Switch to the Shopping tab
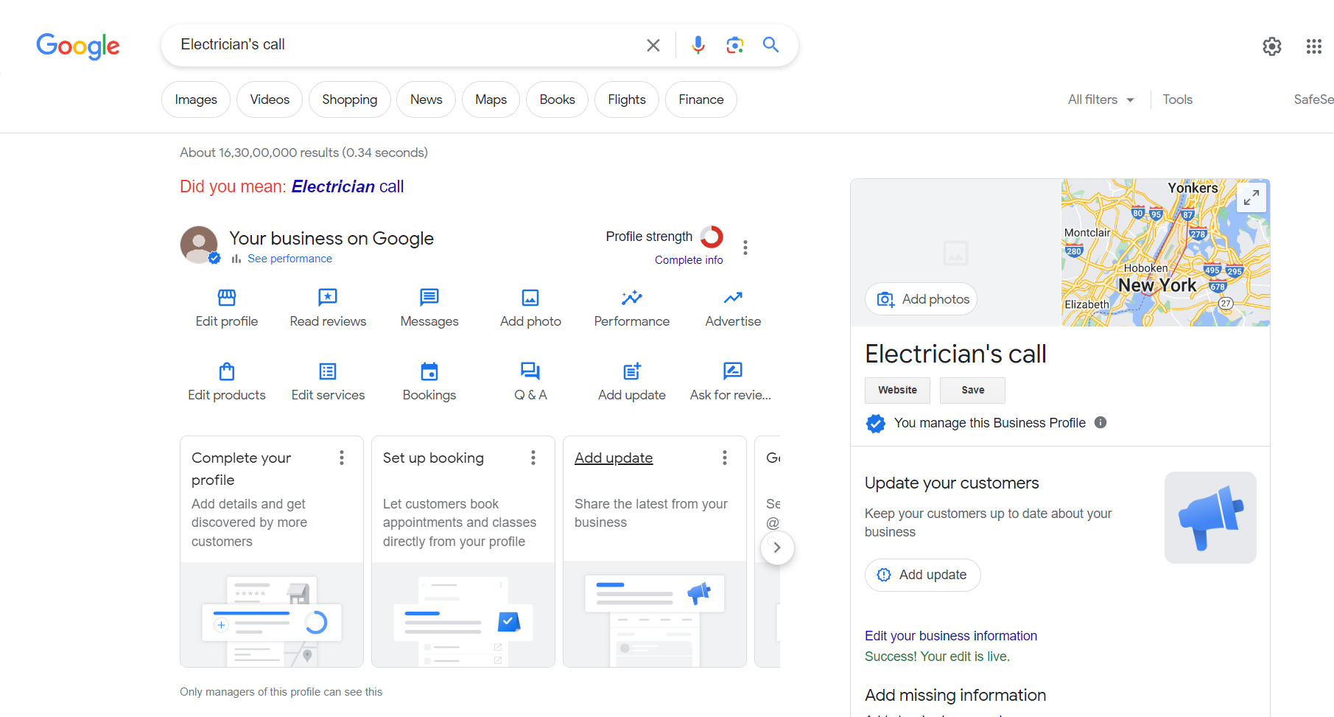The height and width of the screenshot is (717, 1334). (350, 99)
